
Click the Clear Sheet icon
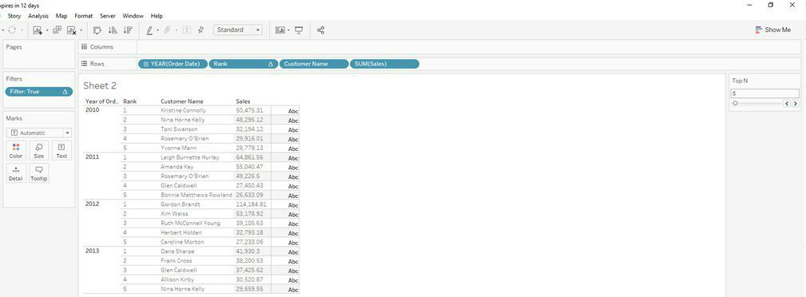[x=72, y=30]
